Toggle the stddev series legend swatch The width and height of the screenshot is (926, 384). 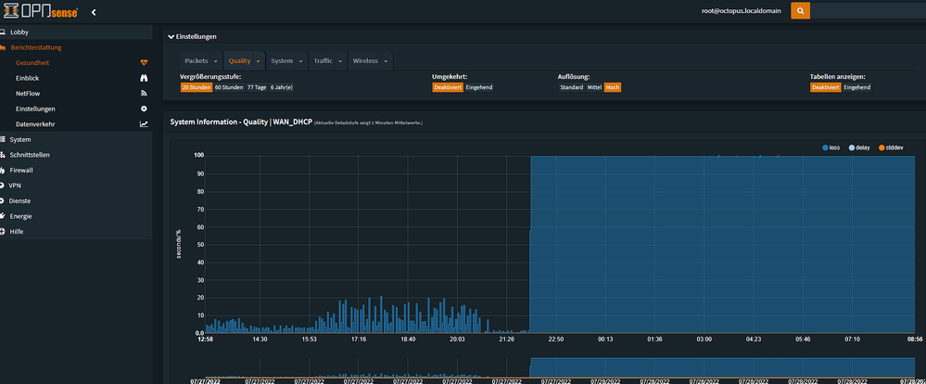[882, 147]
